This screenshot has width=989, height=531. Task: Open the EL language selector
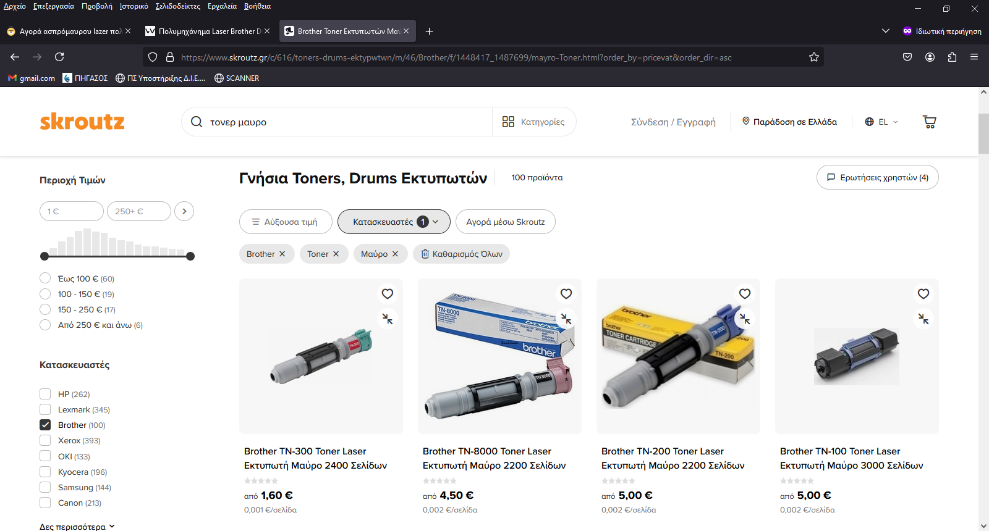click(881, 122)
